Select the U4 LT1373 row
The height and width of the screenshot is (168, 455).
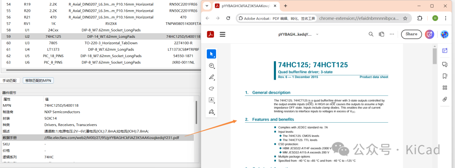101,50
